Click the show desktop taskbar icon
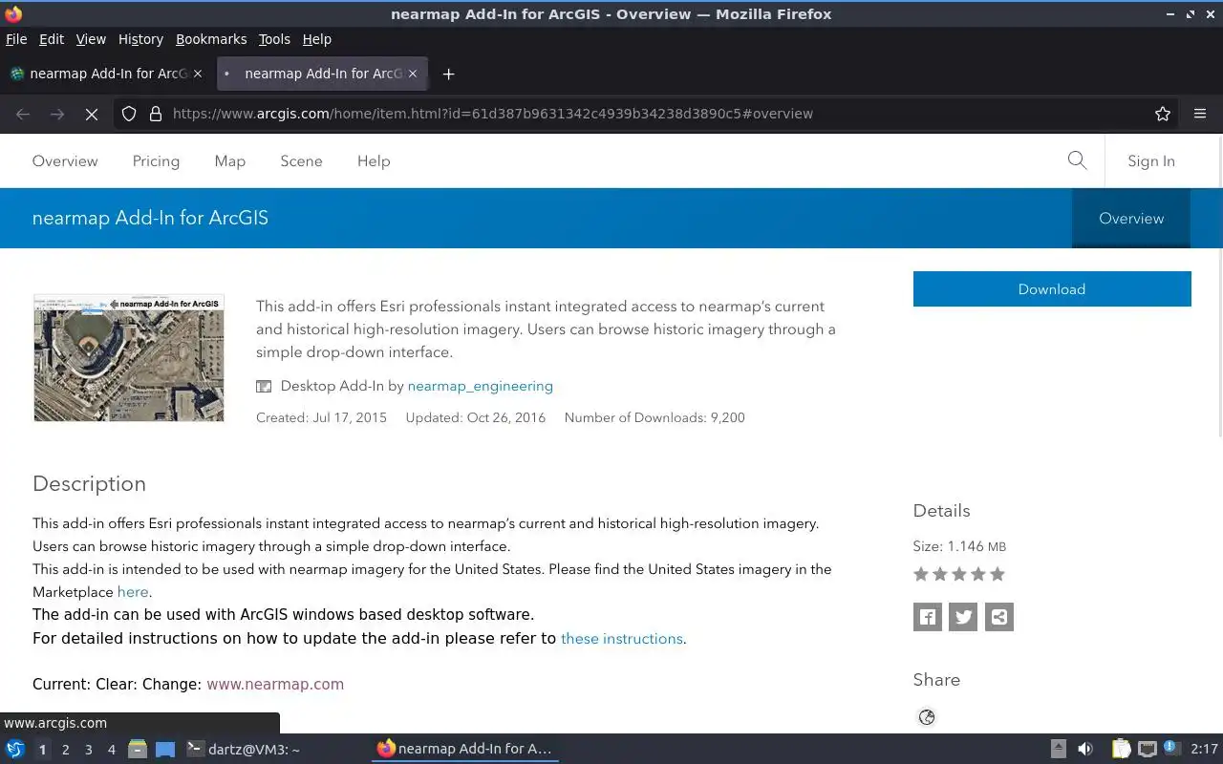Image resolution: width=1223 pixels, height=764 pixels. click(165, 749)
